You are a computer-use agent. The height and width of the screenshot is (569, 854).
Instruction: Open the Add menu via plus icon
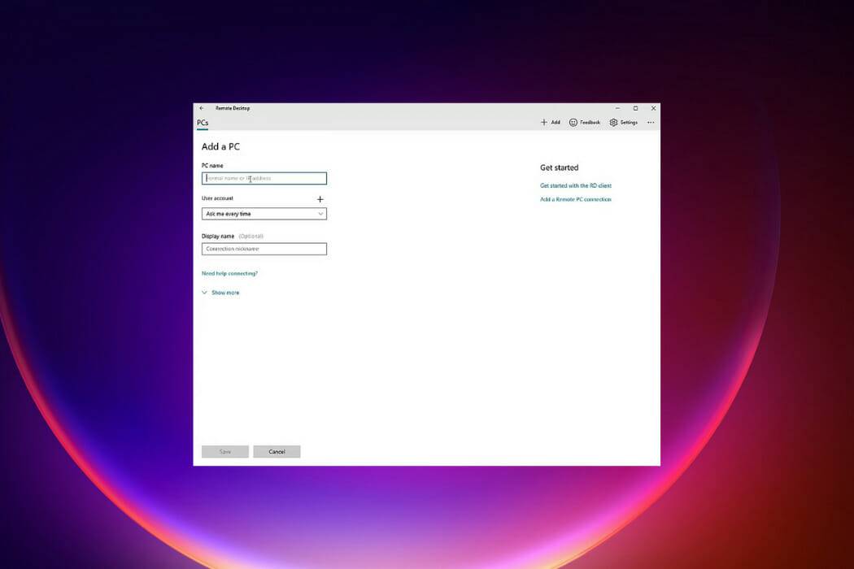(x=549, y=122)
